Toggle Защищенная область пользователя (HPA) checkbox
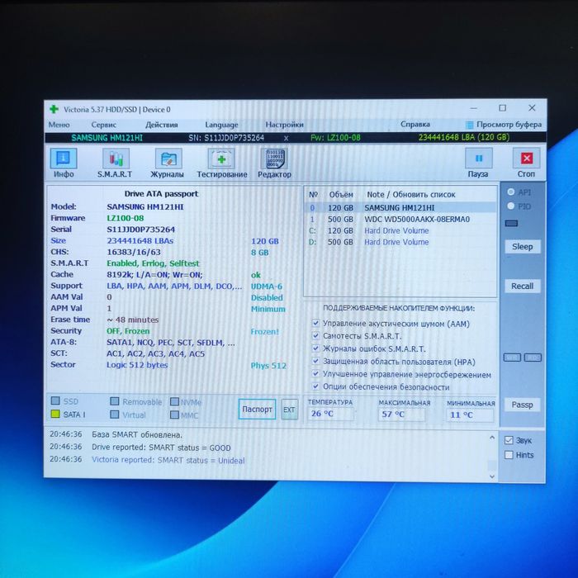This screenshot has width=578, height=578. (315, 361)
